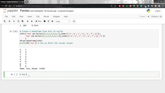Cut selected cells with scissors icon
The width and height of the screenshot is (165, 93).
click(14, 21)
